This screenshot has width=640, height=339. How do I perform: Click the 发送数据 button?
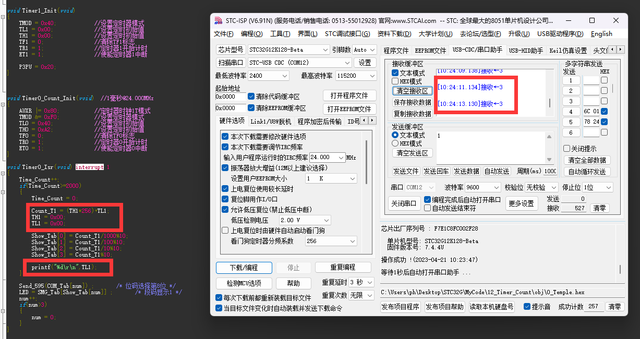[466, 171]
